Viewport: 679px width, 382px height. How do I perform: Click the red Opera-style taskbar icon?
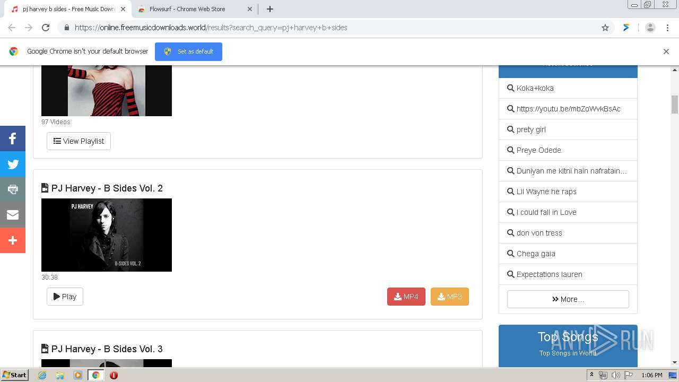pyautogui.click(x=114, y=375)
